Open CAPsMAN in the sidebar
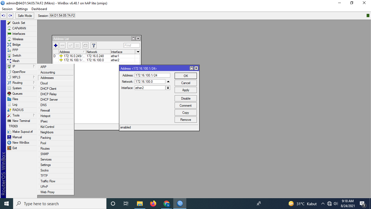Viewport: 371px width, 209px height. tap(21, 28)
